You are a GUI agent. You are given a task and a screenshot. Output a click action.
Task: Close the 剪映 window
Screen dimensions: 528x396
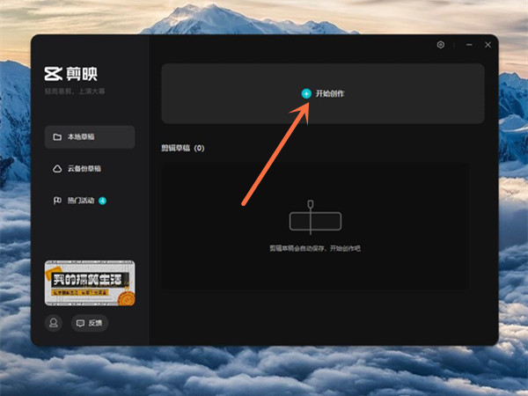(488, 45)
